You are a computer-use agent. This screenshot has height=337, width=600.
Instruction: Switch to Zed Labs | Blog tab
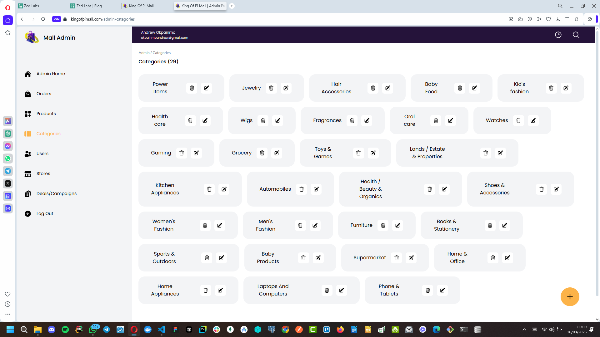coord(89,6)
